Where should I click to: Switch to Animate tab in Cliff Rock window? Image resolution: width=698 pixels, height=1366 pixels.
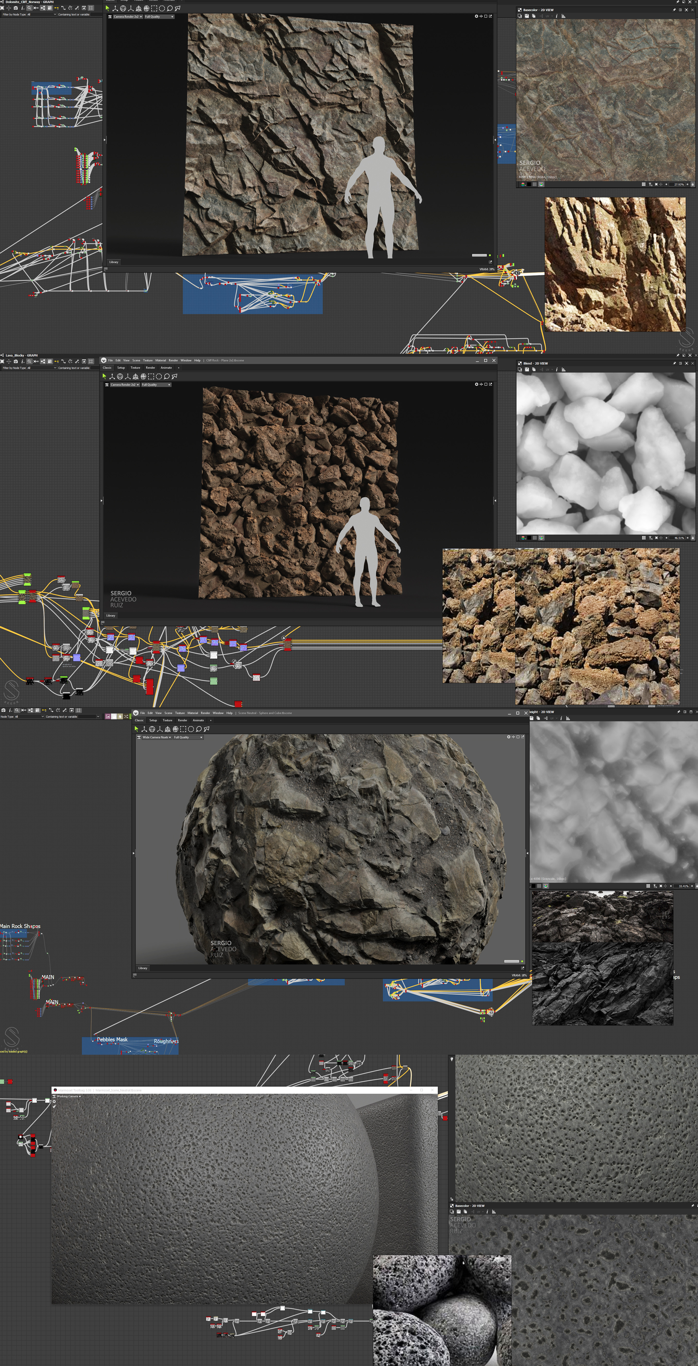[x=166, y=368]
